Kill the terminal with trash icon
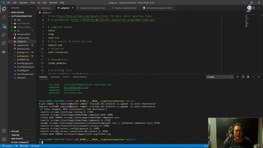This screenshot has height=148, width=263. (248, 77)
